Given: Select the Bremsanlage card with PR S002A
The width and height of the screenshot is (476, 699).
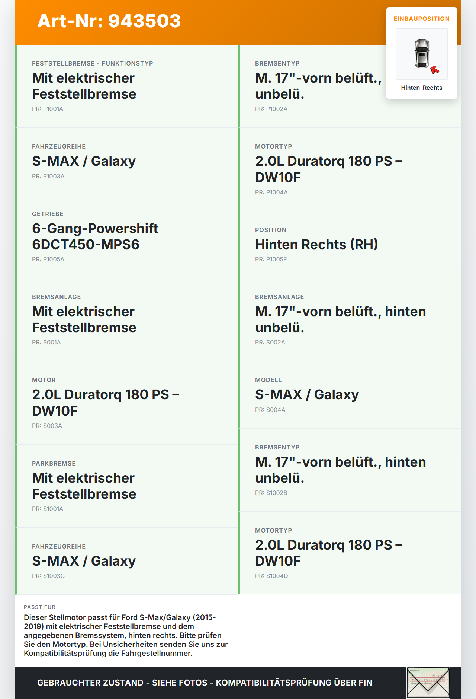Looking at the screenshot, I should 350,320.
